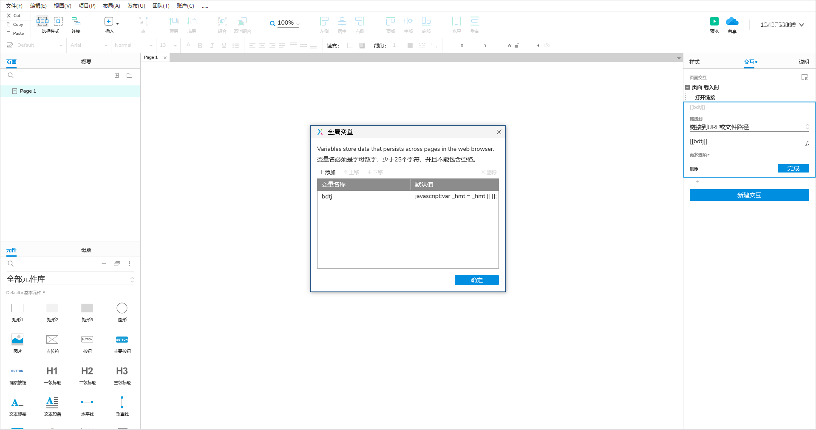Click the add page icon in pages panel
816x430 pixels.
[116, 76]
